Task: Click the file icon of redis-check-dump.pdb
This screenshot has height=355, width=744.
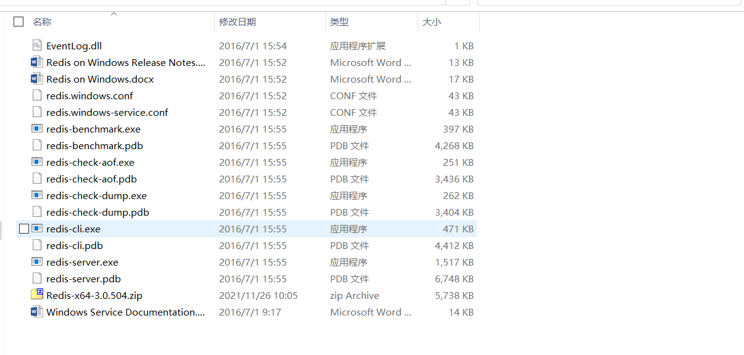Action: [37, 212]
